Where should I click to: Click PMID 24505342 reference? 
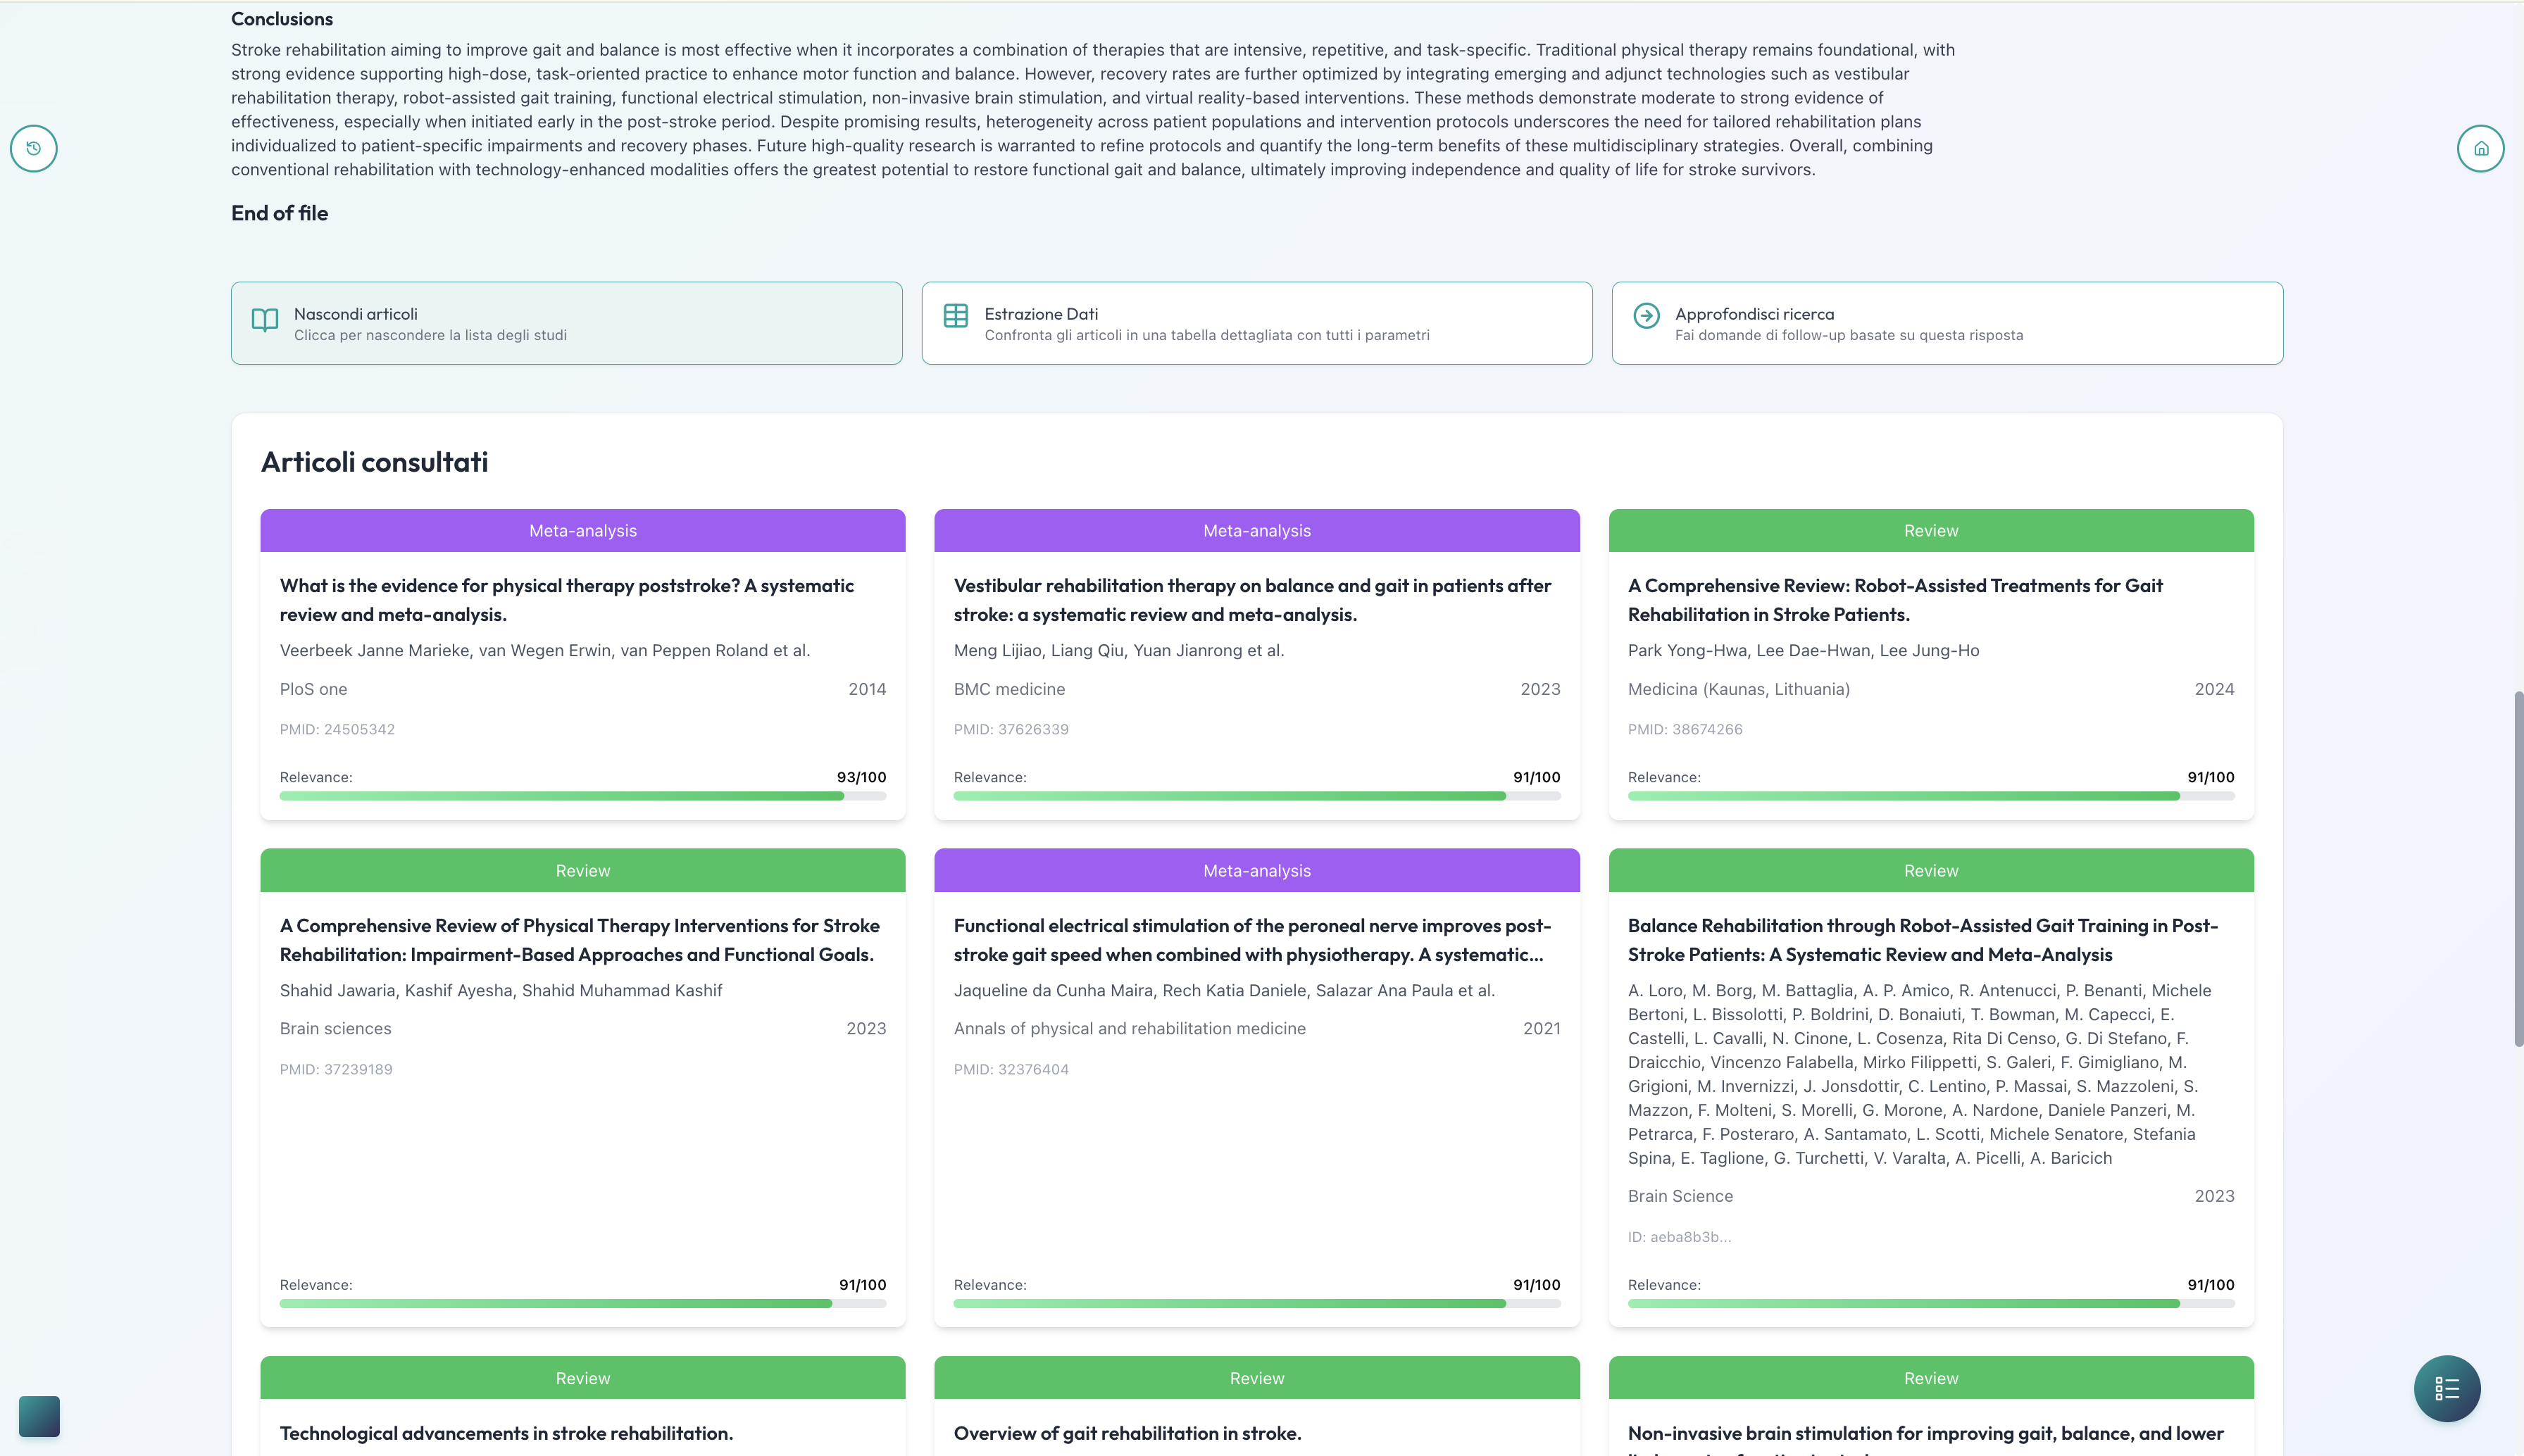click(x=337, y=729)
